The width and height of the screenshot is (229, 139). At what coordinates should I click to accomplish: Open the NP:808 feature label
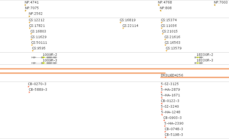[x=165, y=8]
